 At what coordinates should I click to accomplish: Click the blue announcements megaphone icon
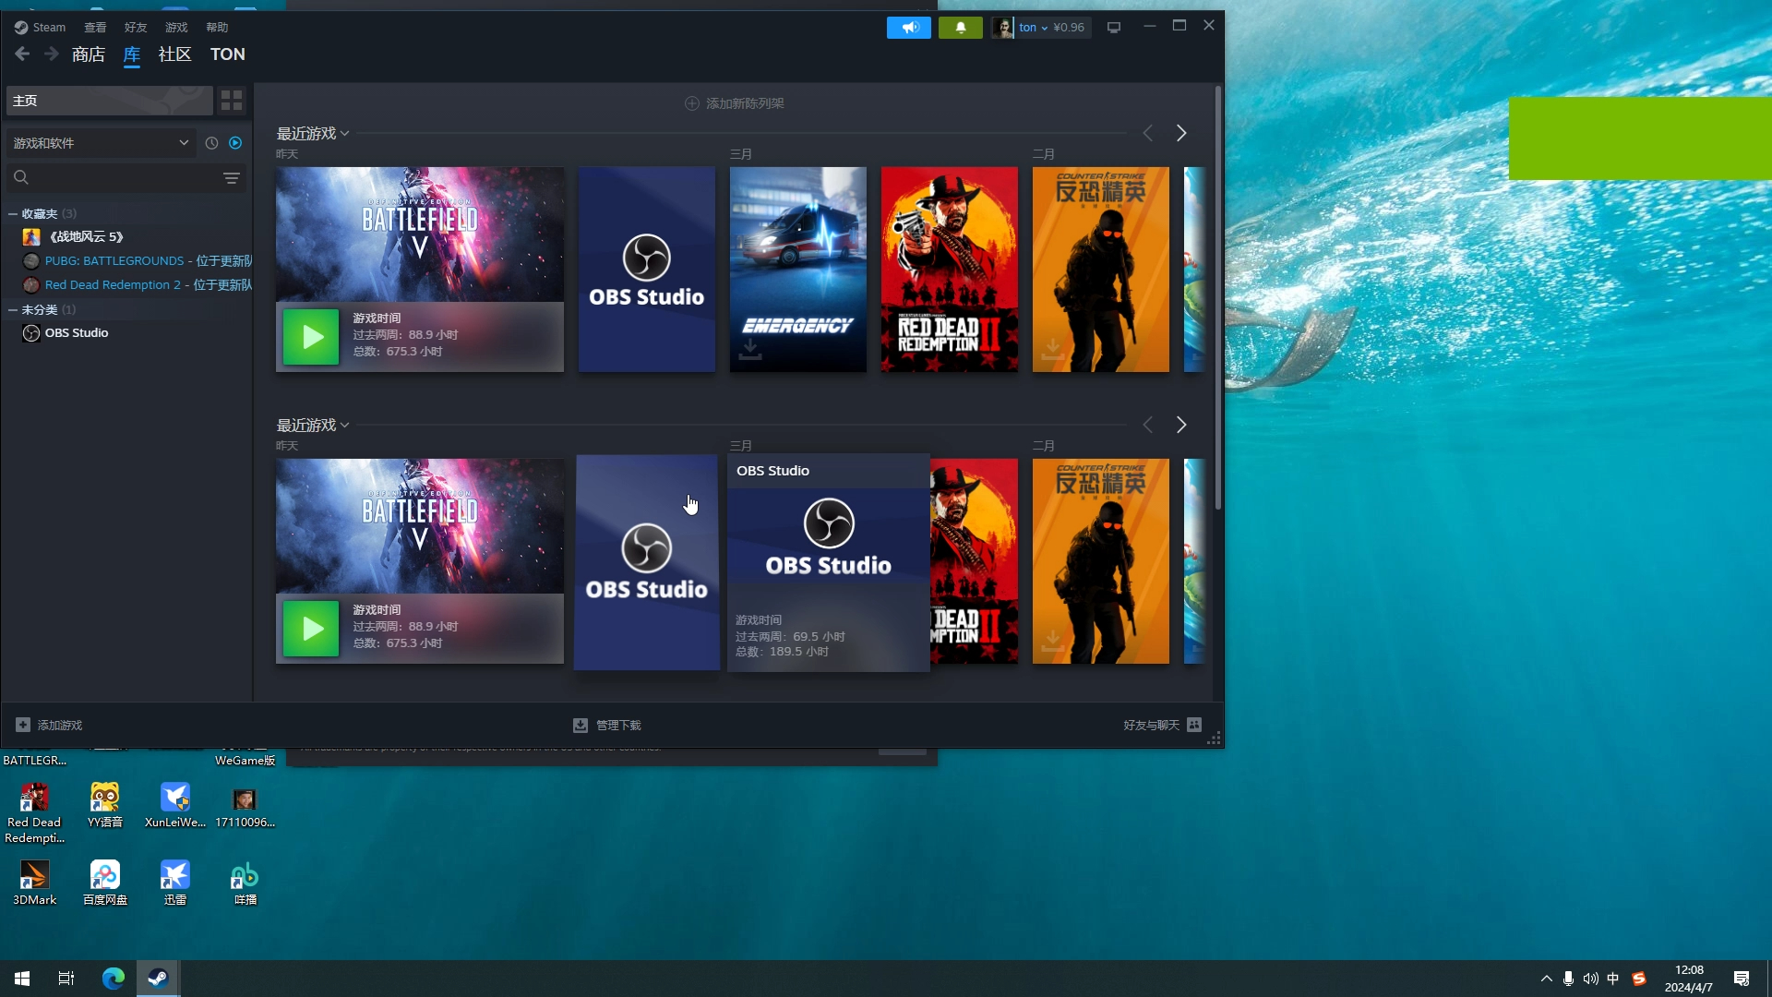909,28
